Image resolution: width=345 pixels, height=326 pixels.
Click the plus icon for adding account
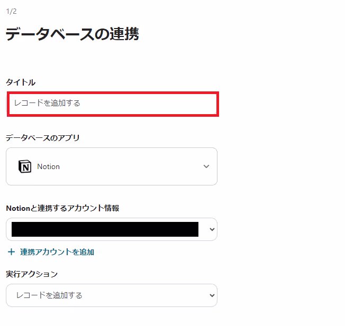pos(11,252)
